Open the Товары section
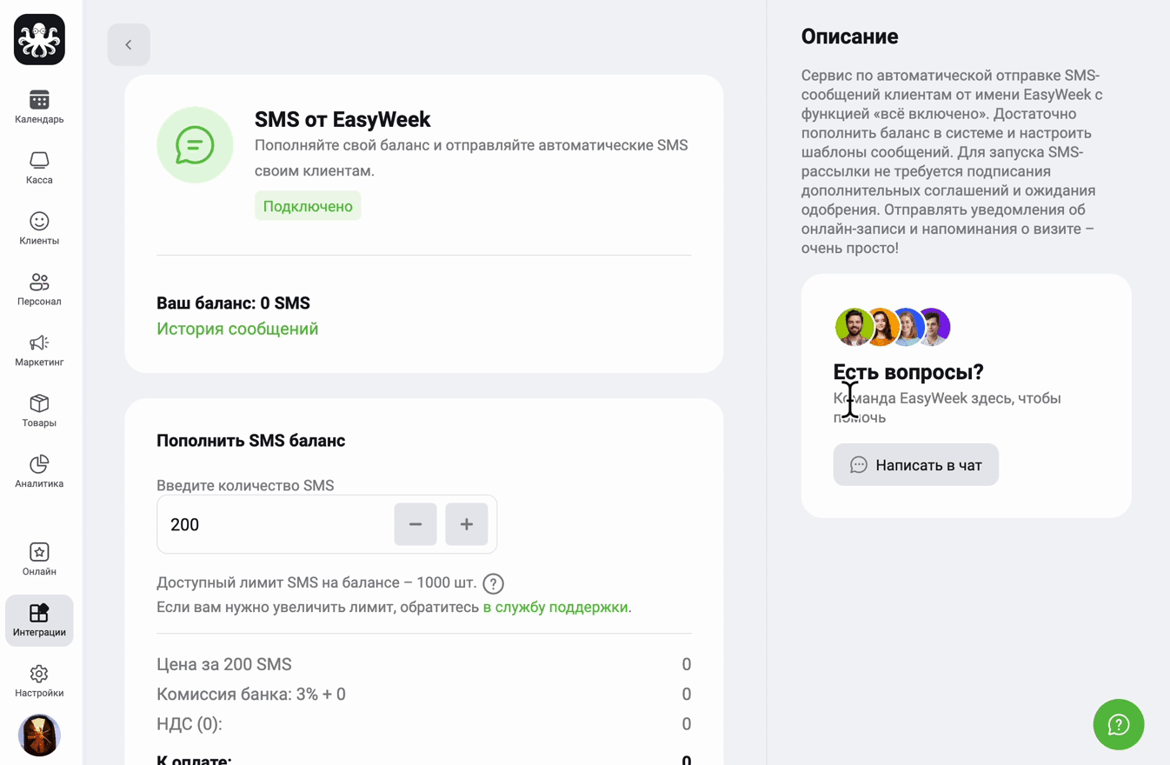Viewport: 1170px width, 765px height. (x=39, y=411)
